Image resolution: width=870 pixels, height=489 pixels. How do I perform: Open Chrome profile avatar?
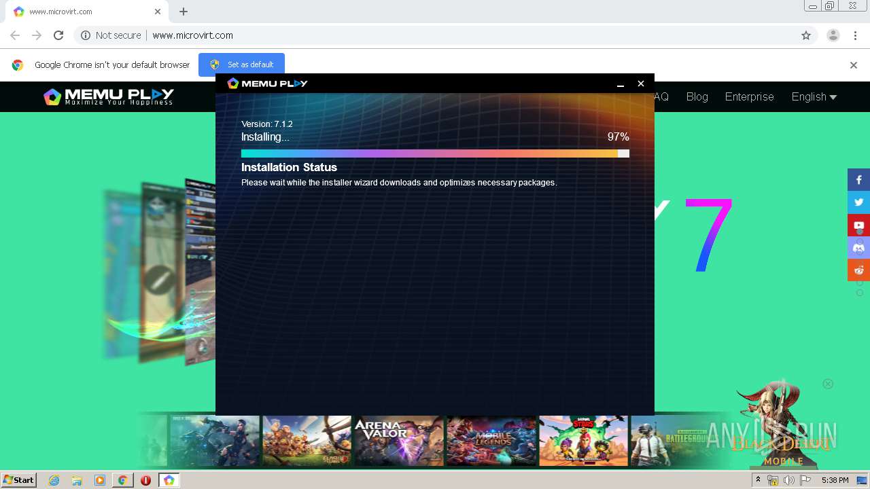[833, 35]
